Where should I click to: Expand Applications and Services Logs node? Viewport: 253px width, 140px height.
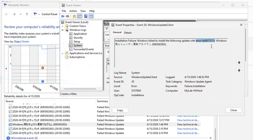[x=63, y=53]
